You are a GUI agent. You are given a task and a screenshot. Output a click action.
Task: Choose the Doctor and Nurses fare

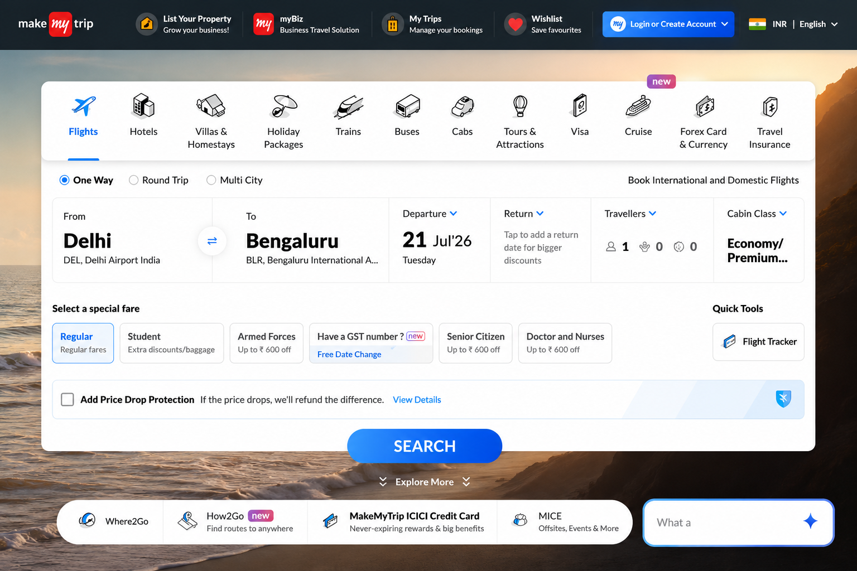coord(565,343)
